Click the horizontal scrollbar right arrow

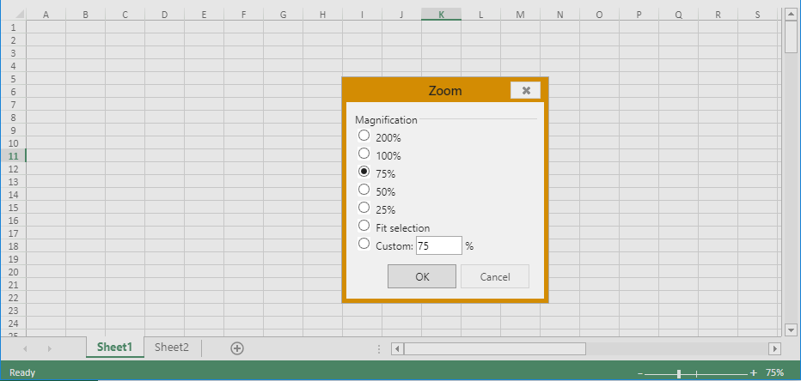coord(775,349)
